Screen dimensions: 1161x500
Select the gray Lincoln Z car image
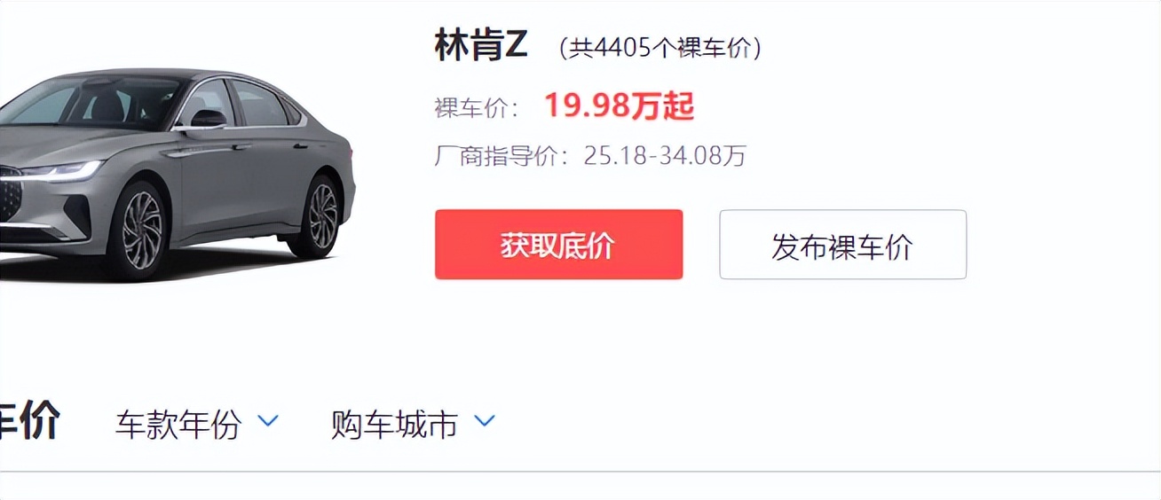tap(176, 174)
